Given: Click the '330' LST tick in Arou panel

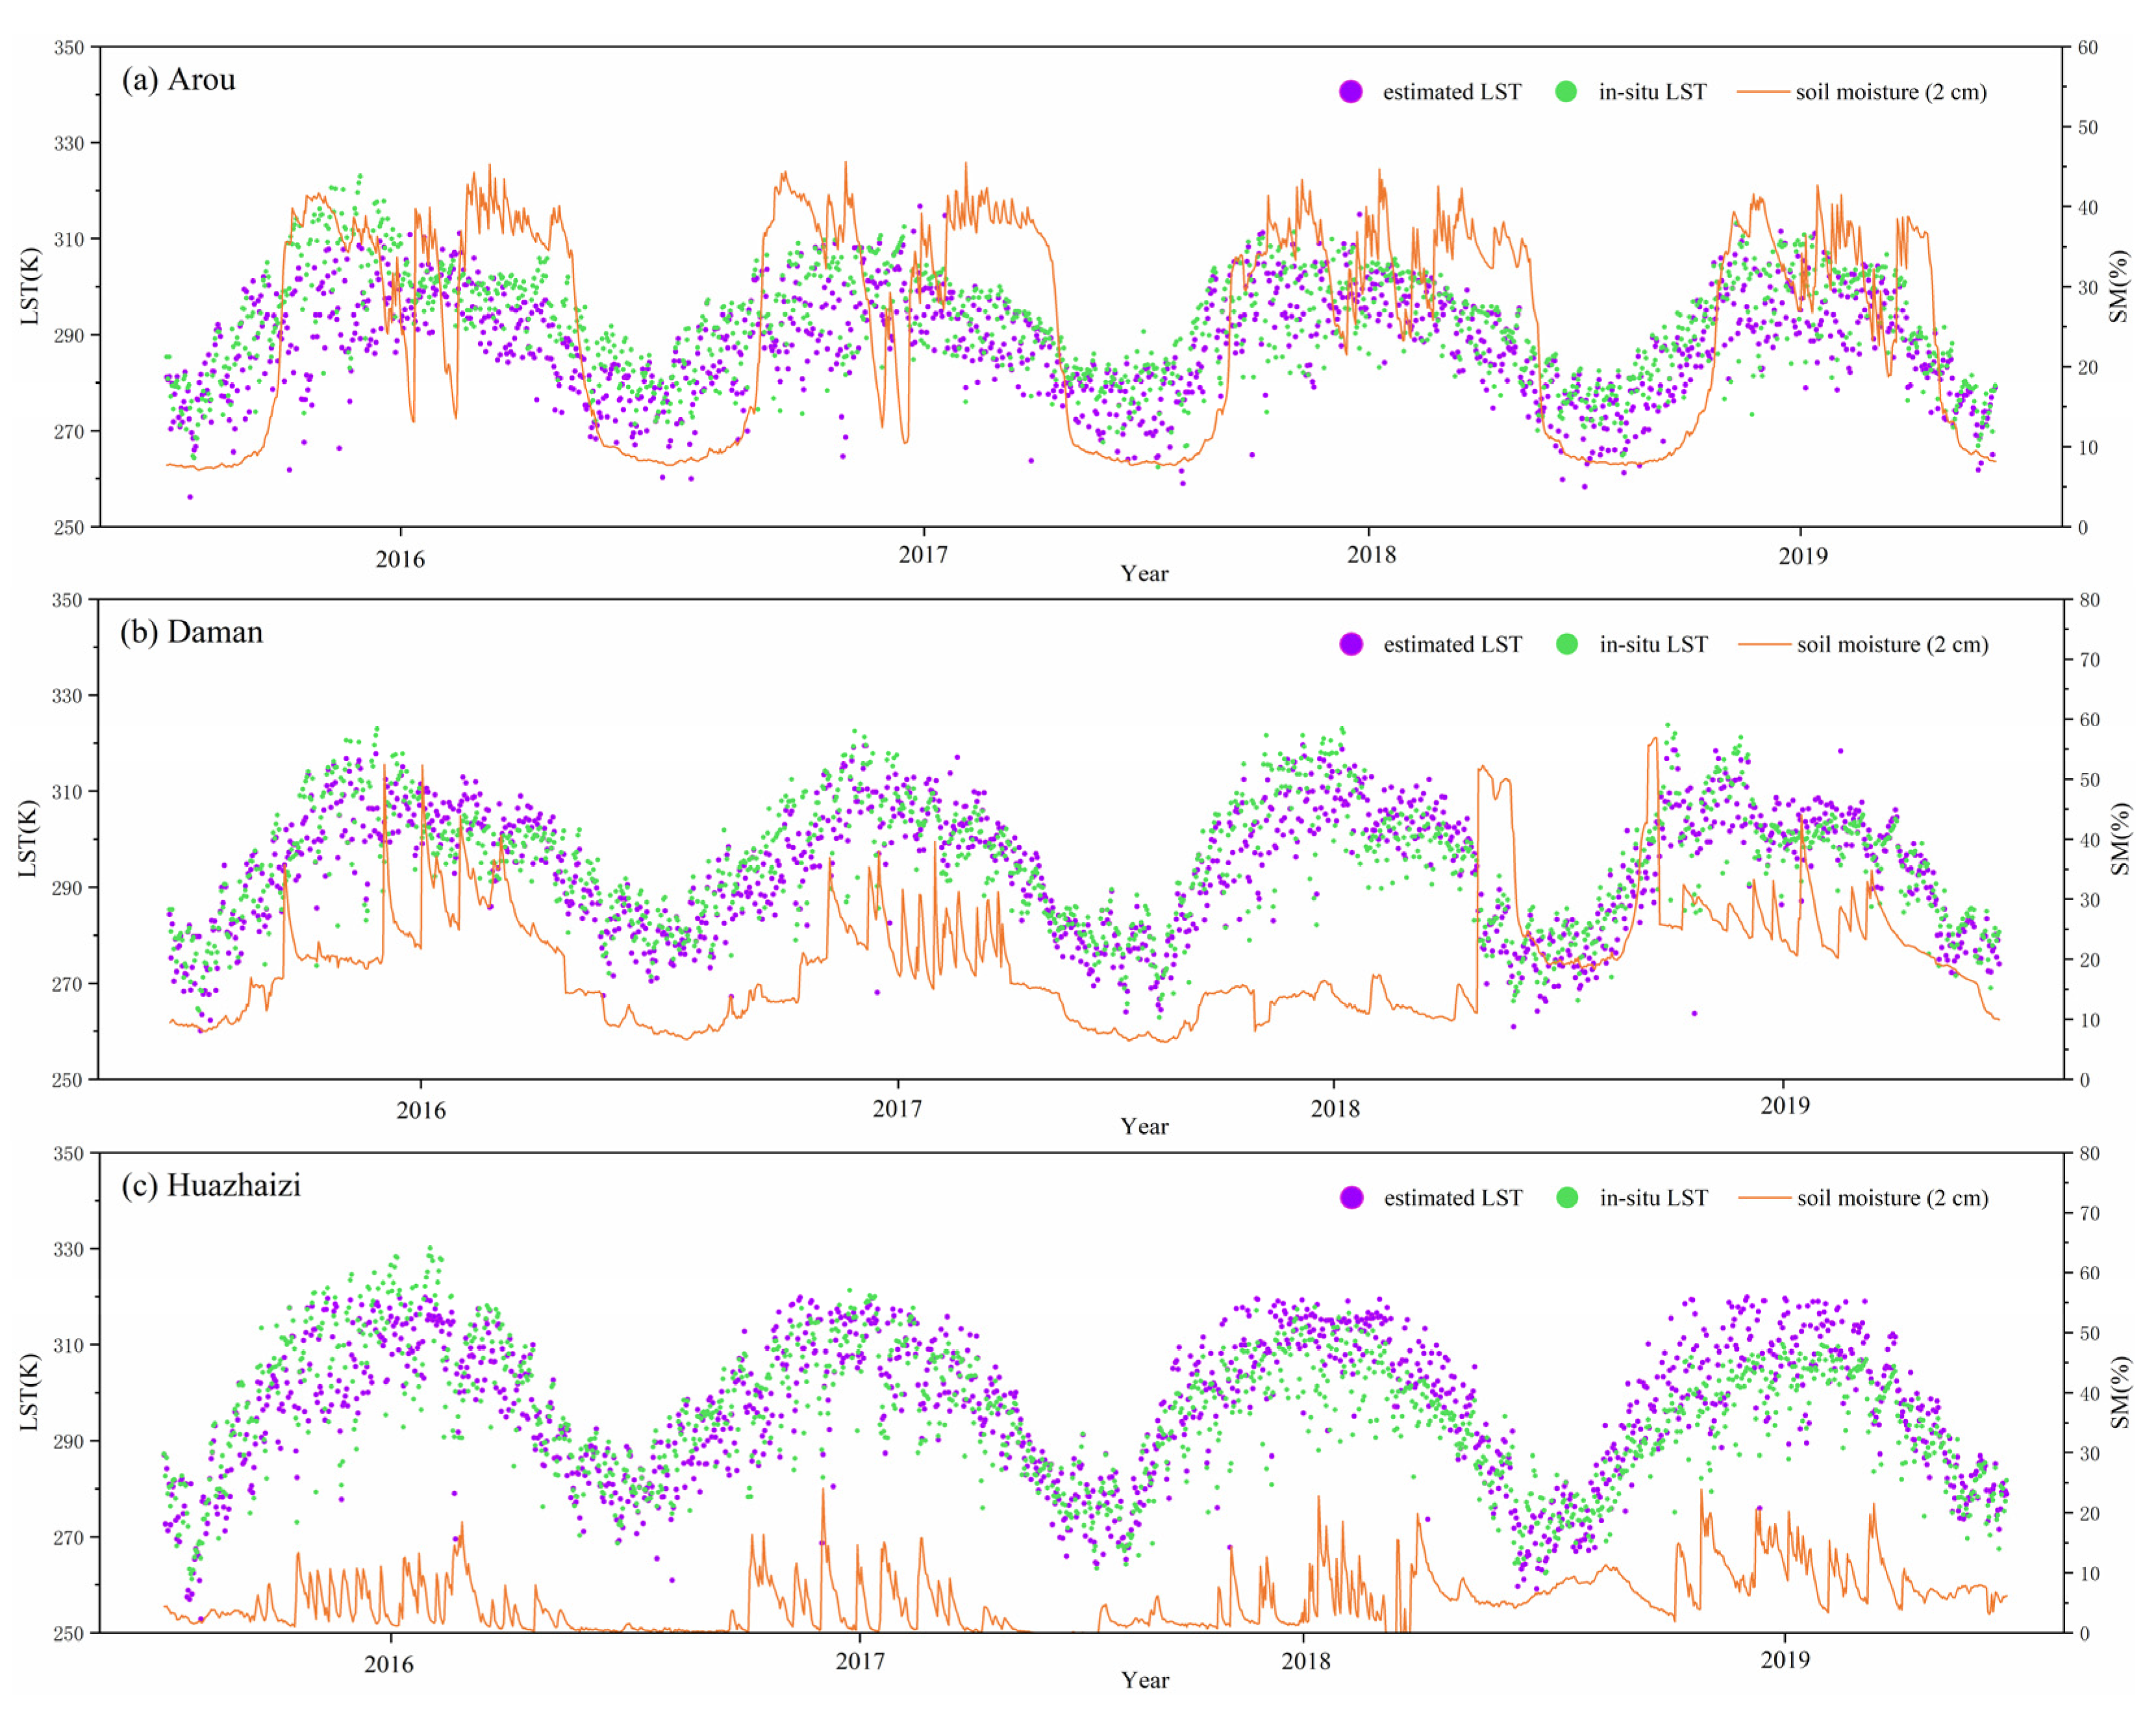Looking at the screenshot, I should [x=69, y=144].
